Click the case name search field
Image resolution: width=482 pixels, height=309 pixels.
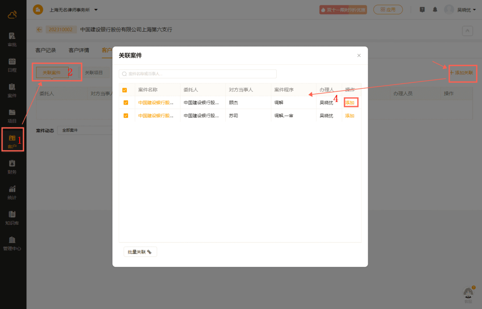point(197,74)
